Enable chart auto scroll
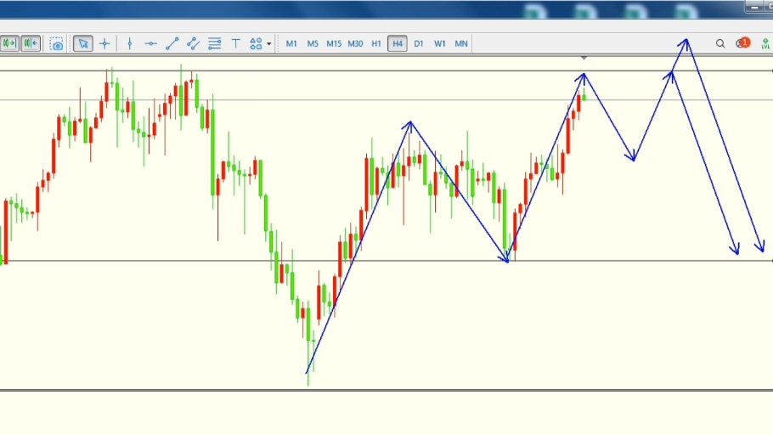 tap(9, 43)
